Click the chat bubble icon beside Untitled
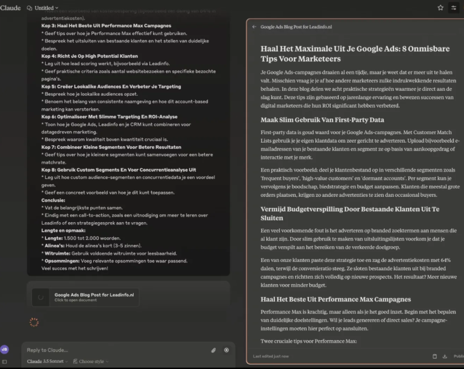This screenshot has width=464, height=369. (30, 8)
